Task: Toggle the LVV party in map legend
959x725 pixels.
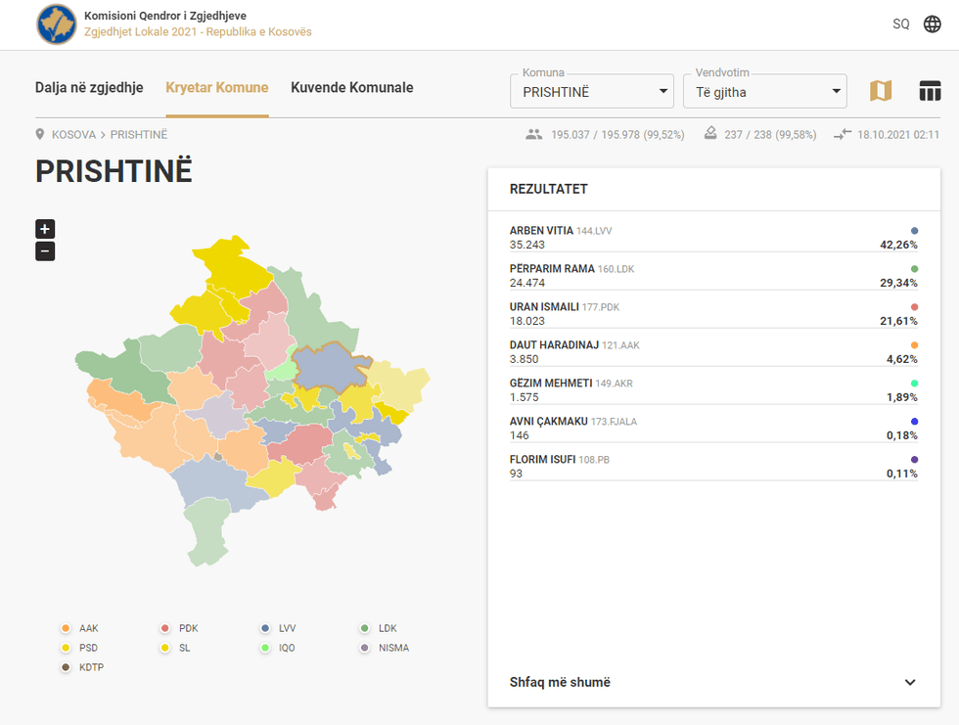Action: click(x=265, y=628)
